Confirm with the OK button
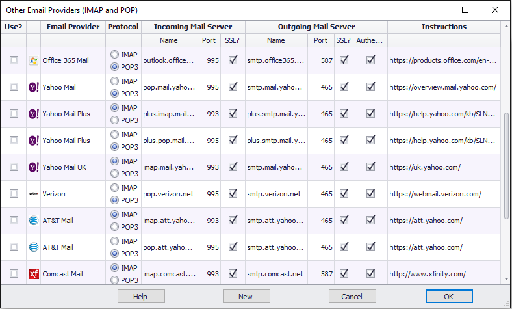This screenshot has width=512, height=309. pyautogui.click(x=449, y=297)
